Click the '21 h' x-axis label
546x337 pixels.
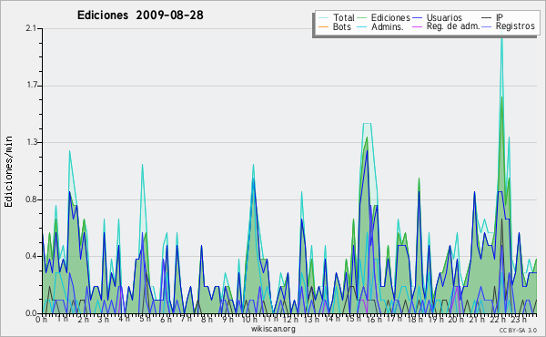click(x=476, y=320)
